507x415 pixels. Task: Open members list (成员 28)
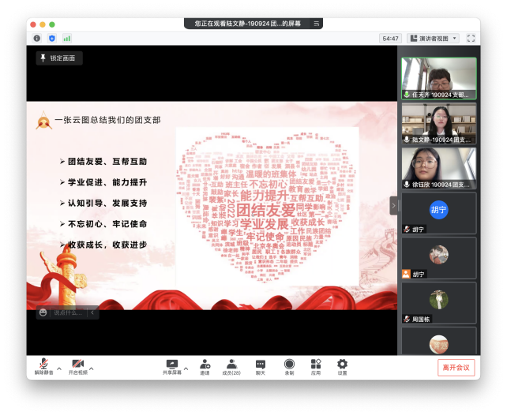click(231, 365)
